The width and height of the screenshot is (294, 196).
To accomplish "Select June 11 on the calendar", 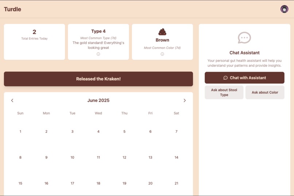I will (98, 157).
